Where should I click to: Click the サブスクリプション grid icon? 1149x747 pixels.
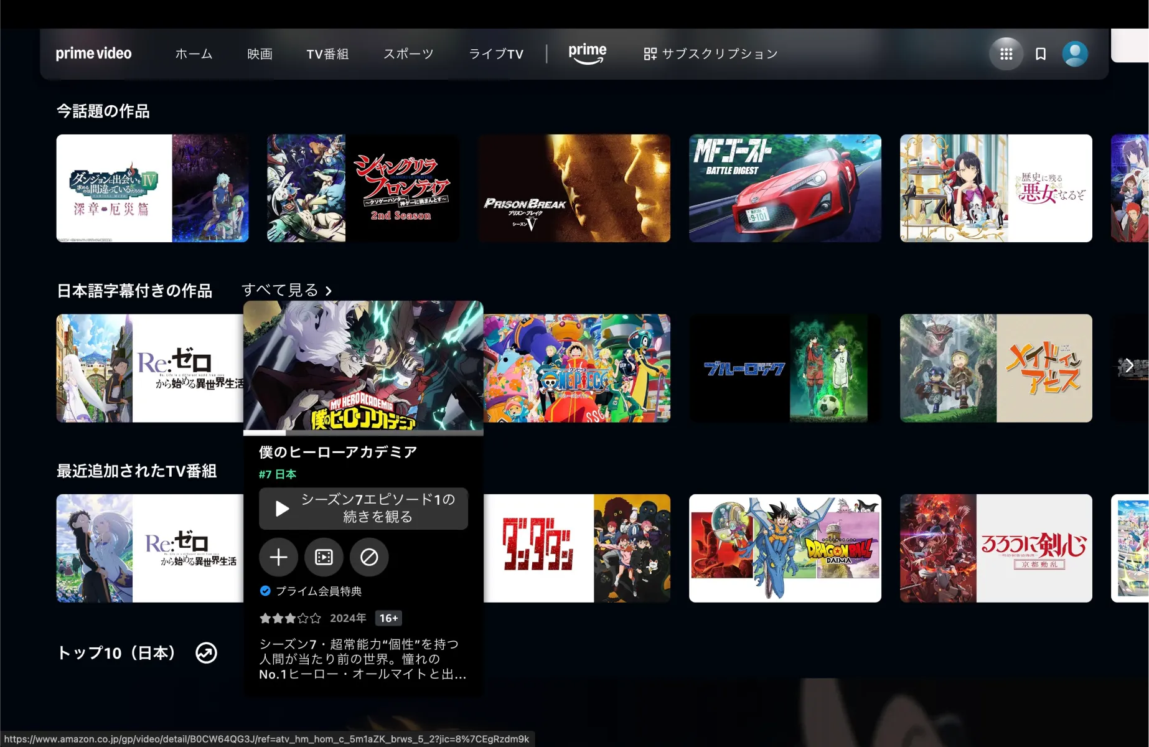coord(650,54)
